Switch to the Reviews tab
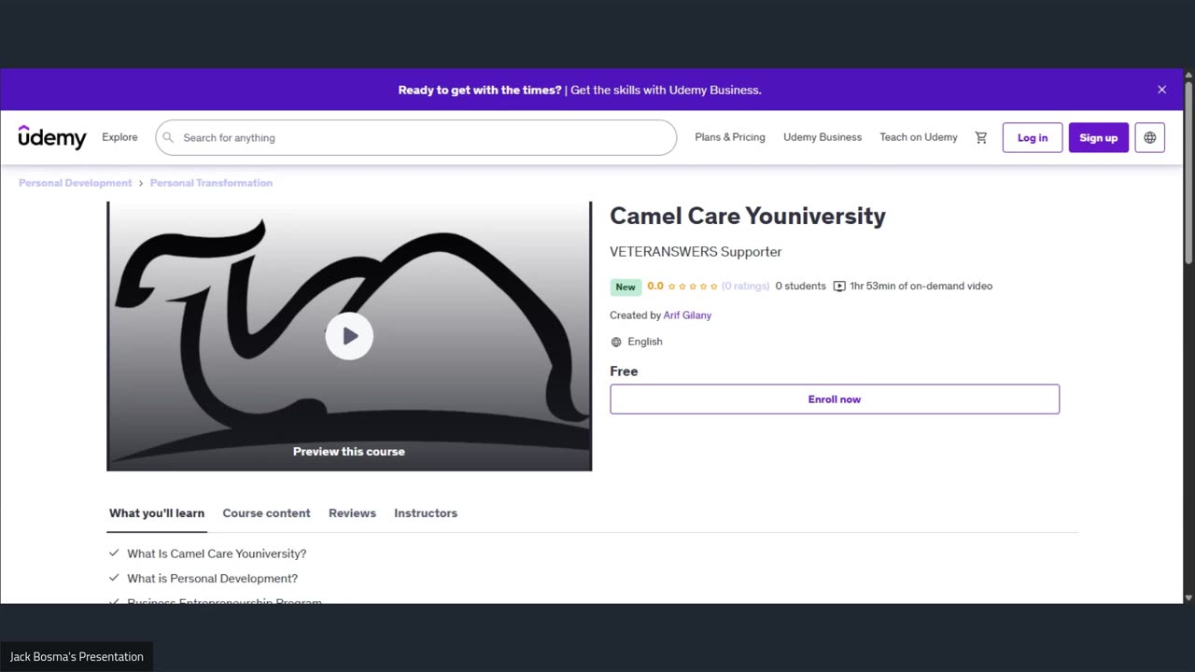The height and width of the screenshot is (672, 1195). click(352, 513)
